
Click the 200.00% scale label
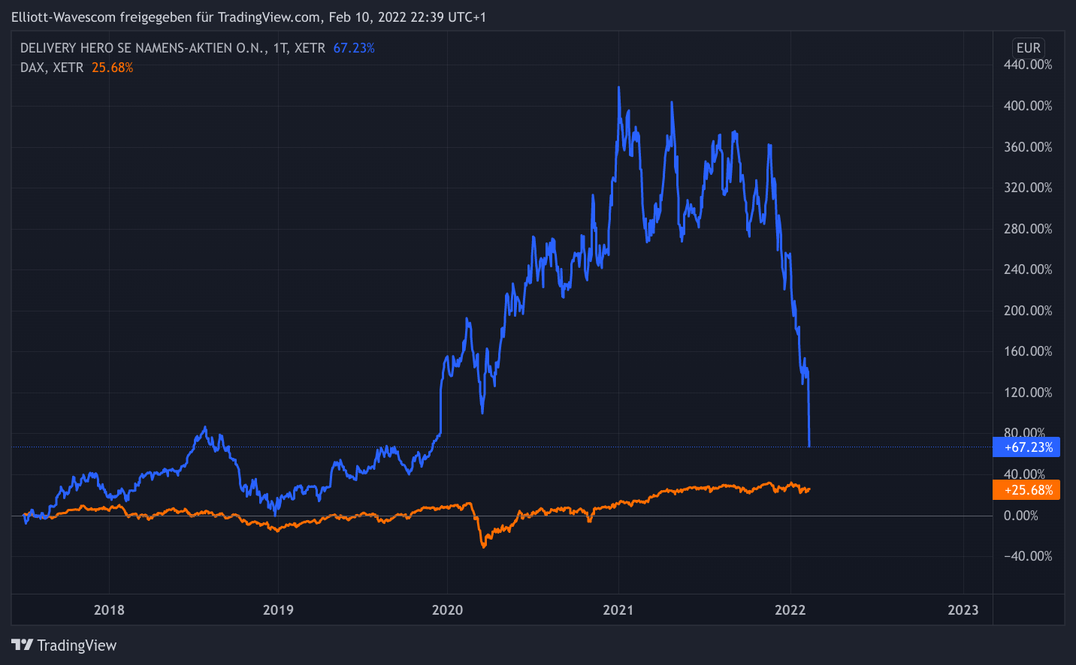pyautogui.click(x=1028, y=311)
